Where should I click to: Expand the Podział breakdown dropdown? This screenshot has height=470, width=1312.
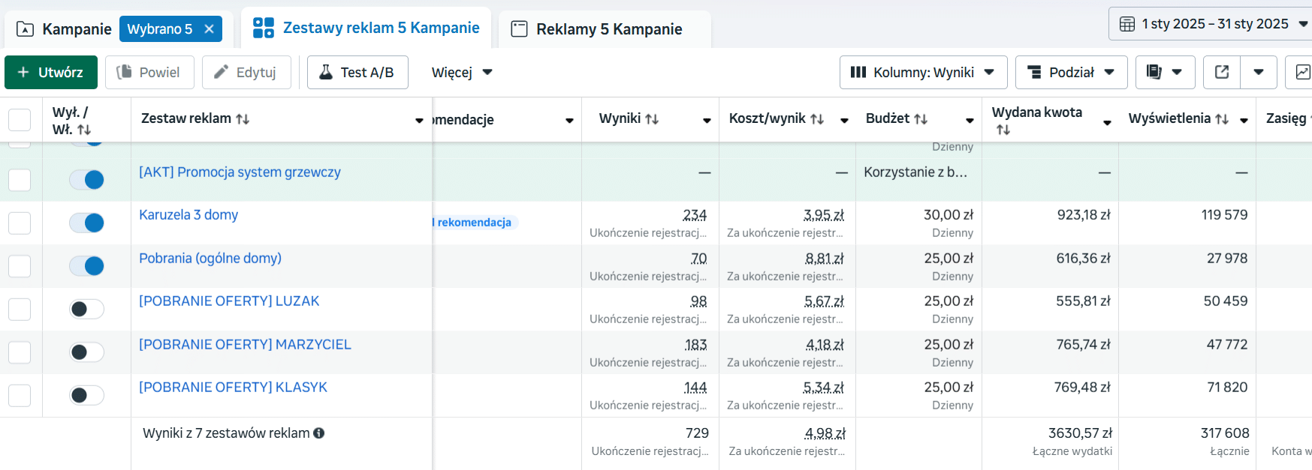pyautogui.click(x=1070, y=73)
